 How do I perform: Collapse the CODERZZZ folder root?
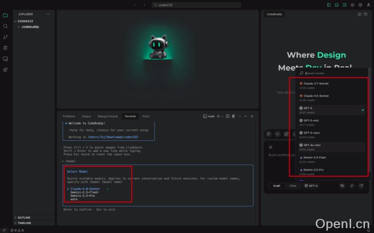tap(25, 21)
